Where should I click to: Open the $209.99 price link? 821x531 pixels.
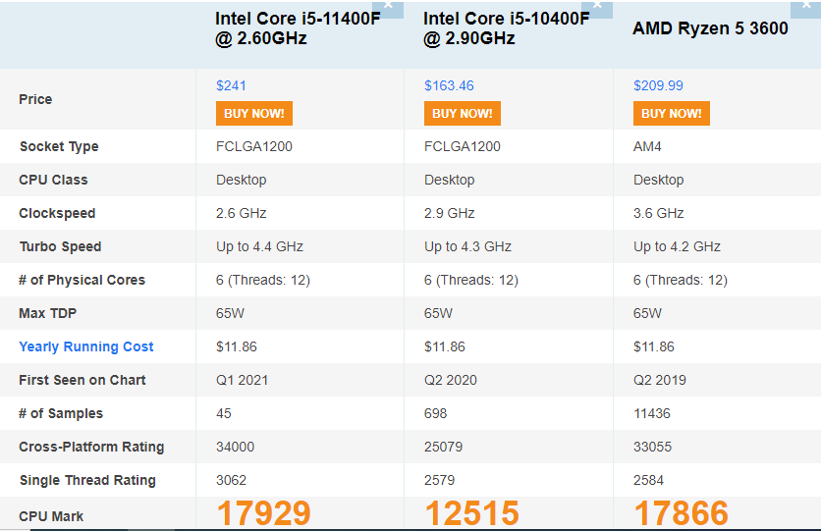tap(658, 85)
